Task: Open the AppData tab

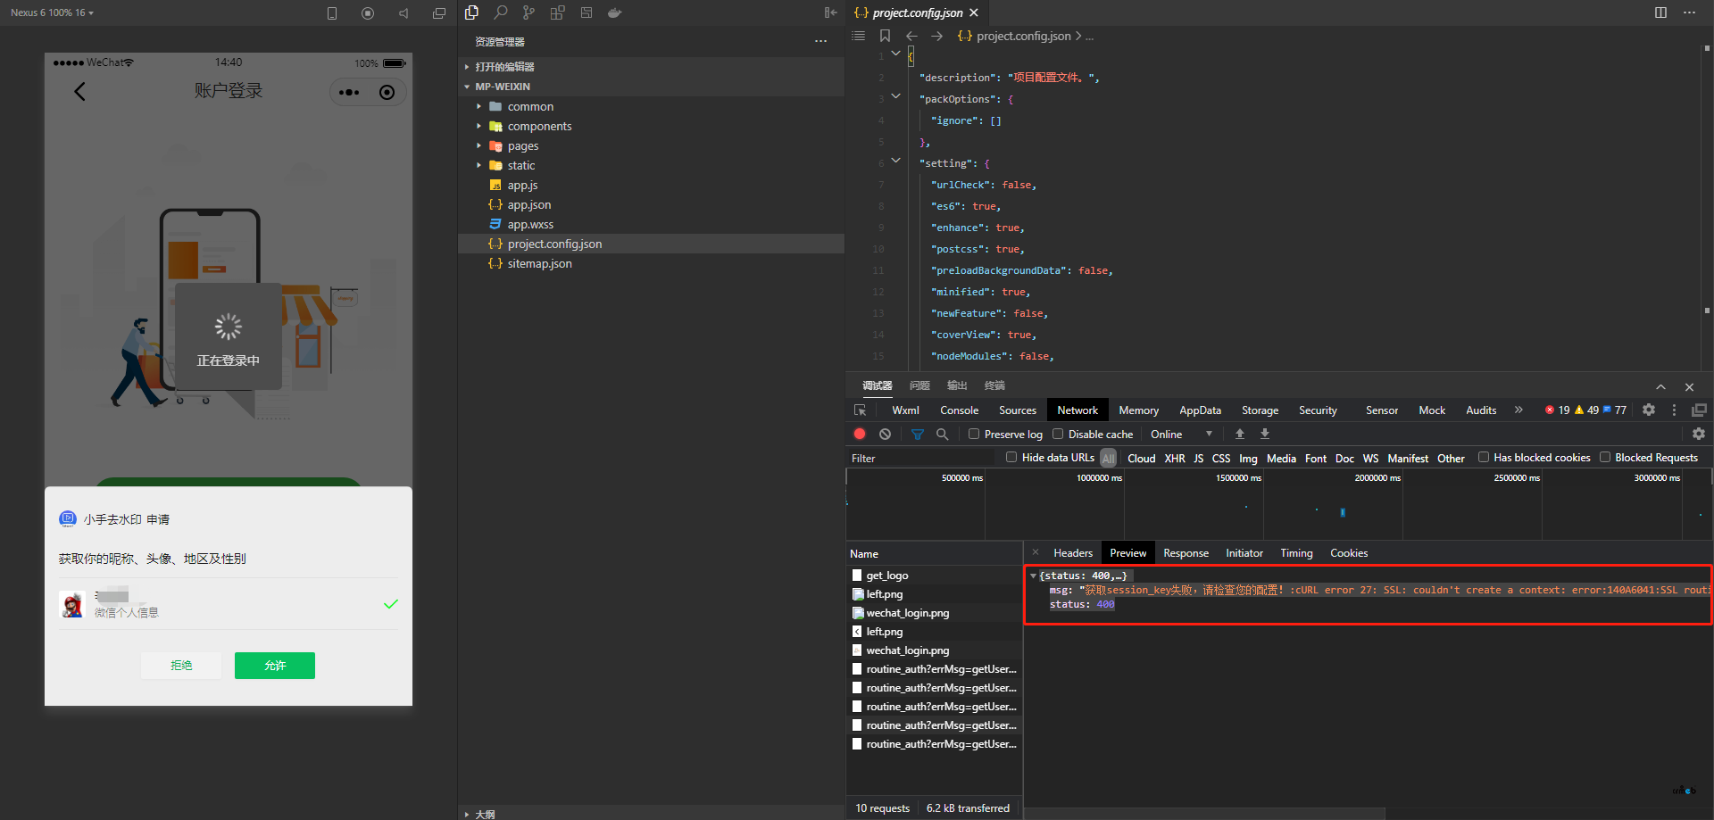Action: click(1200, 410)
